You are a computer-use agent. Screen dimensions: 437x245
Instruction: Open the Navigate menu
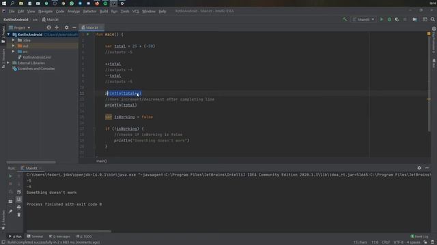pos(46,12)
